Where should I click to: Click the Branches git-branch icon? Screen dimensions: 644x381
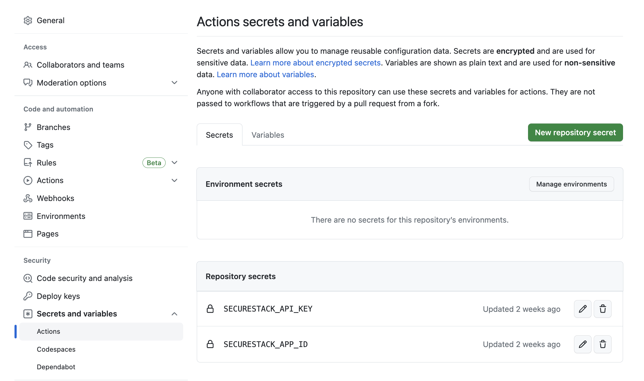pos(28,127)
